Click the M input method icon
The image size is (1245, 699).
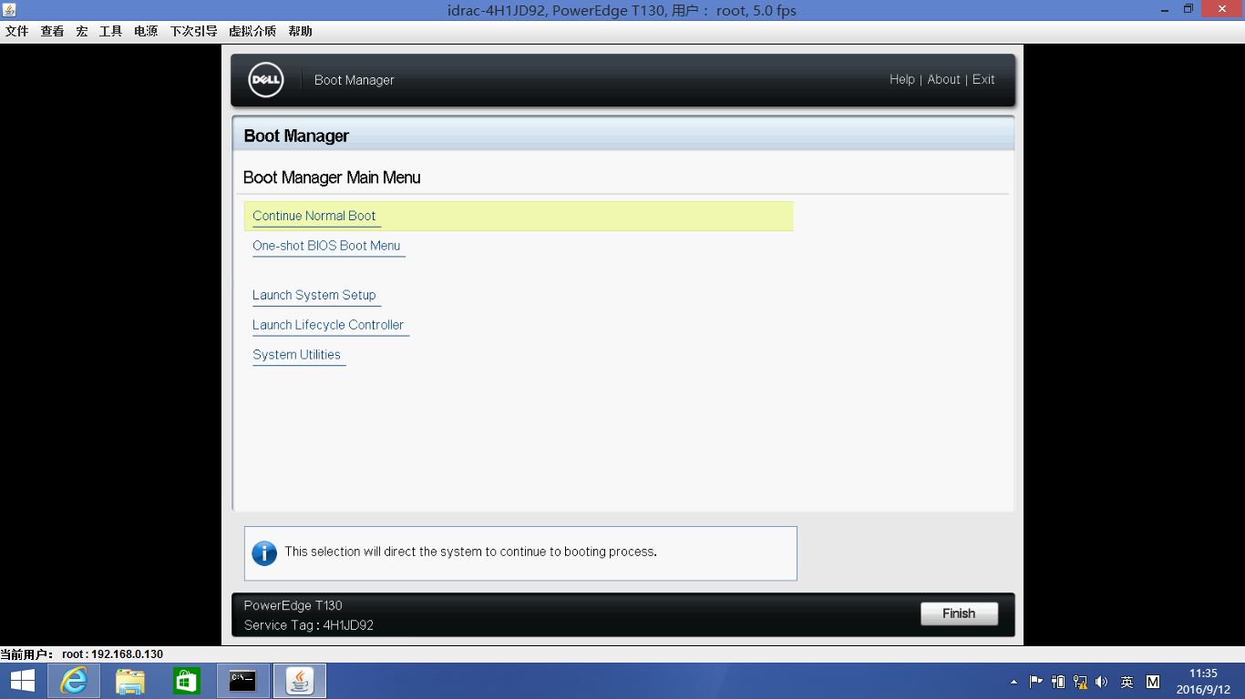[x=1153, y=682]
